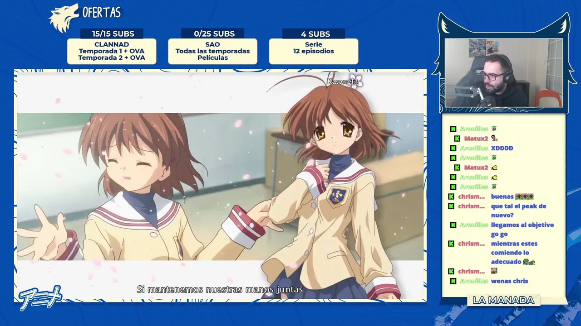Open the CLANNAD offer card
This screenshot has width=581, height=326.
click(112, 51)
